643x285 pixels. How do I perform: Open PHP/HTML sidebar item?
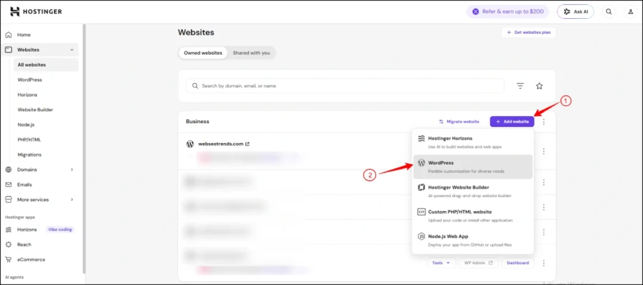(29, 139)
